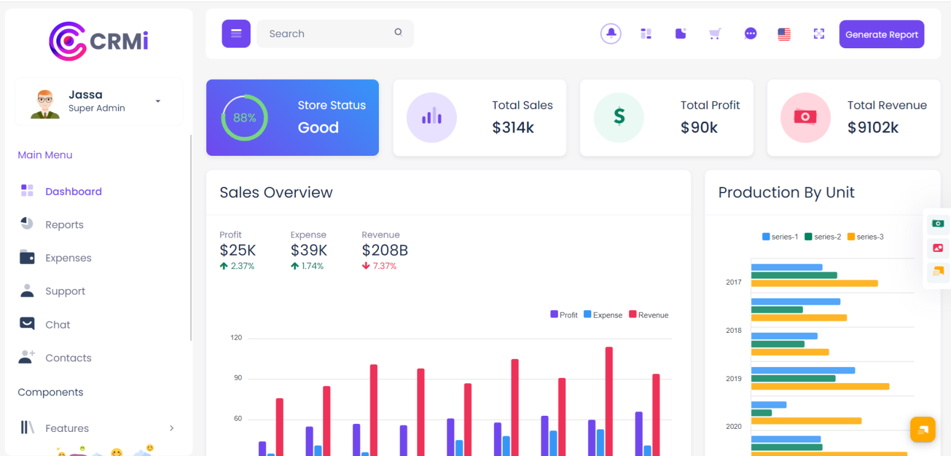Viewport: 951px width, 456px height.
Task: Open the notifications bell icon
Action: pos(611,34)
